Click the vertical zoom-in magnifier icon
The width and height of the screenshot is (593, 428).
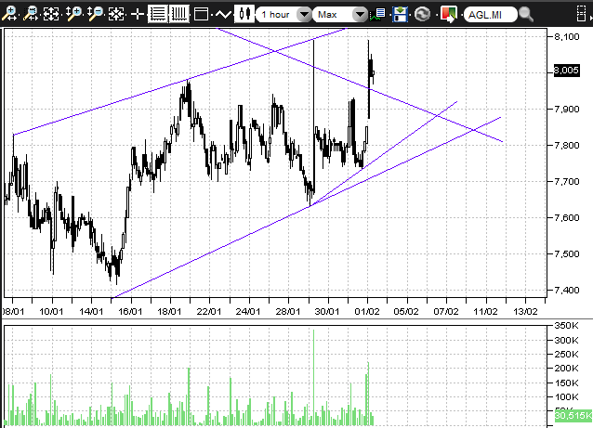tap(73, 14)
